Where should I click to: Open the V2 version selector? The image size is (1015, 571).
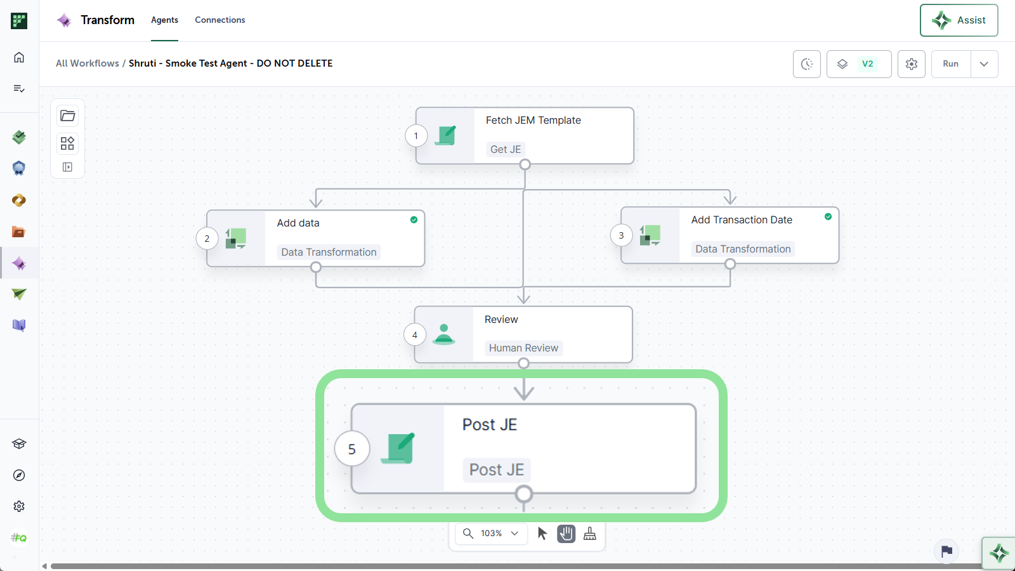point(859,64)
